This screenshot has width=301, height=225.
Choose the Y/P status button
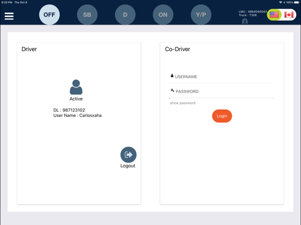tap(201, 15)
